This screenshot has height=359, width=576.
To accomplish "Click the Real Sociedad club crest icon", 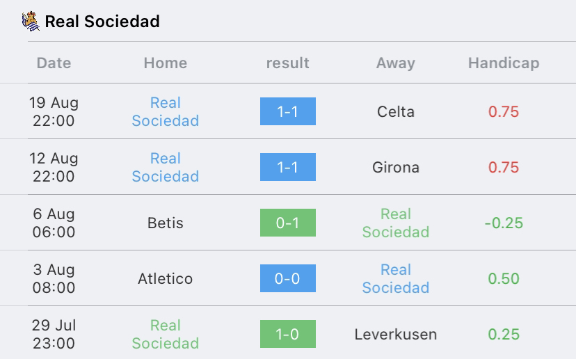I will 31,22.
